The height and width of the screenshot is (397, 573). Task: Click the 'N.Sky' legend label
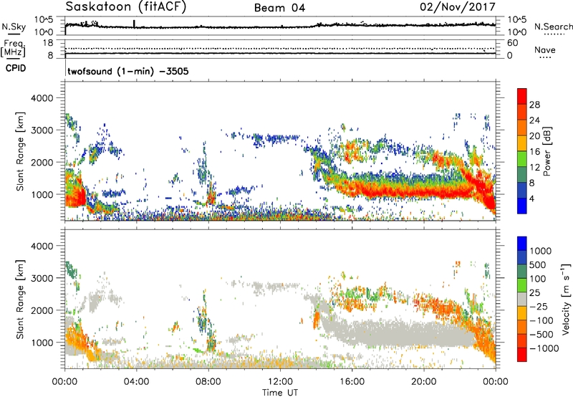point(14,27)
